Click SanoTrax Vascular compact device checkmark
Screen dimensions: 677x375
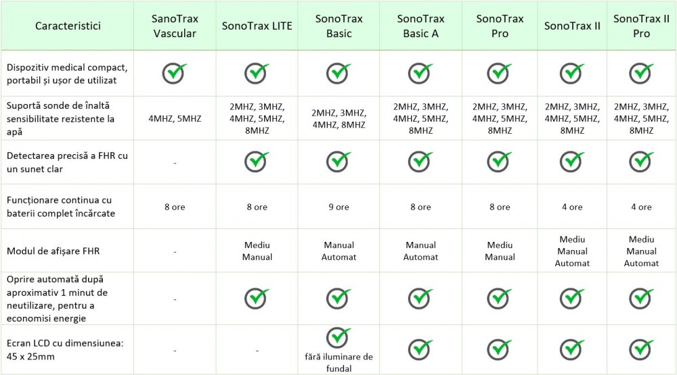click(x=175, y=72)
